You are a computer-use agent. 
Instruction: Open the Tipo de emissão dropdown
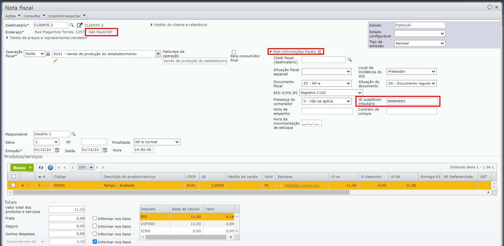(420, 43)
